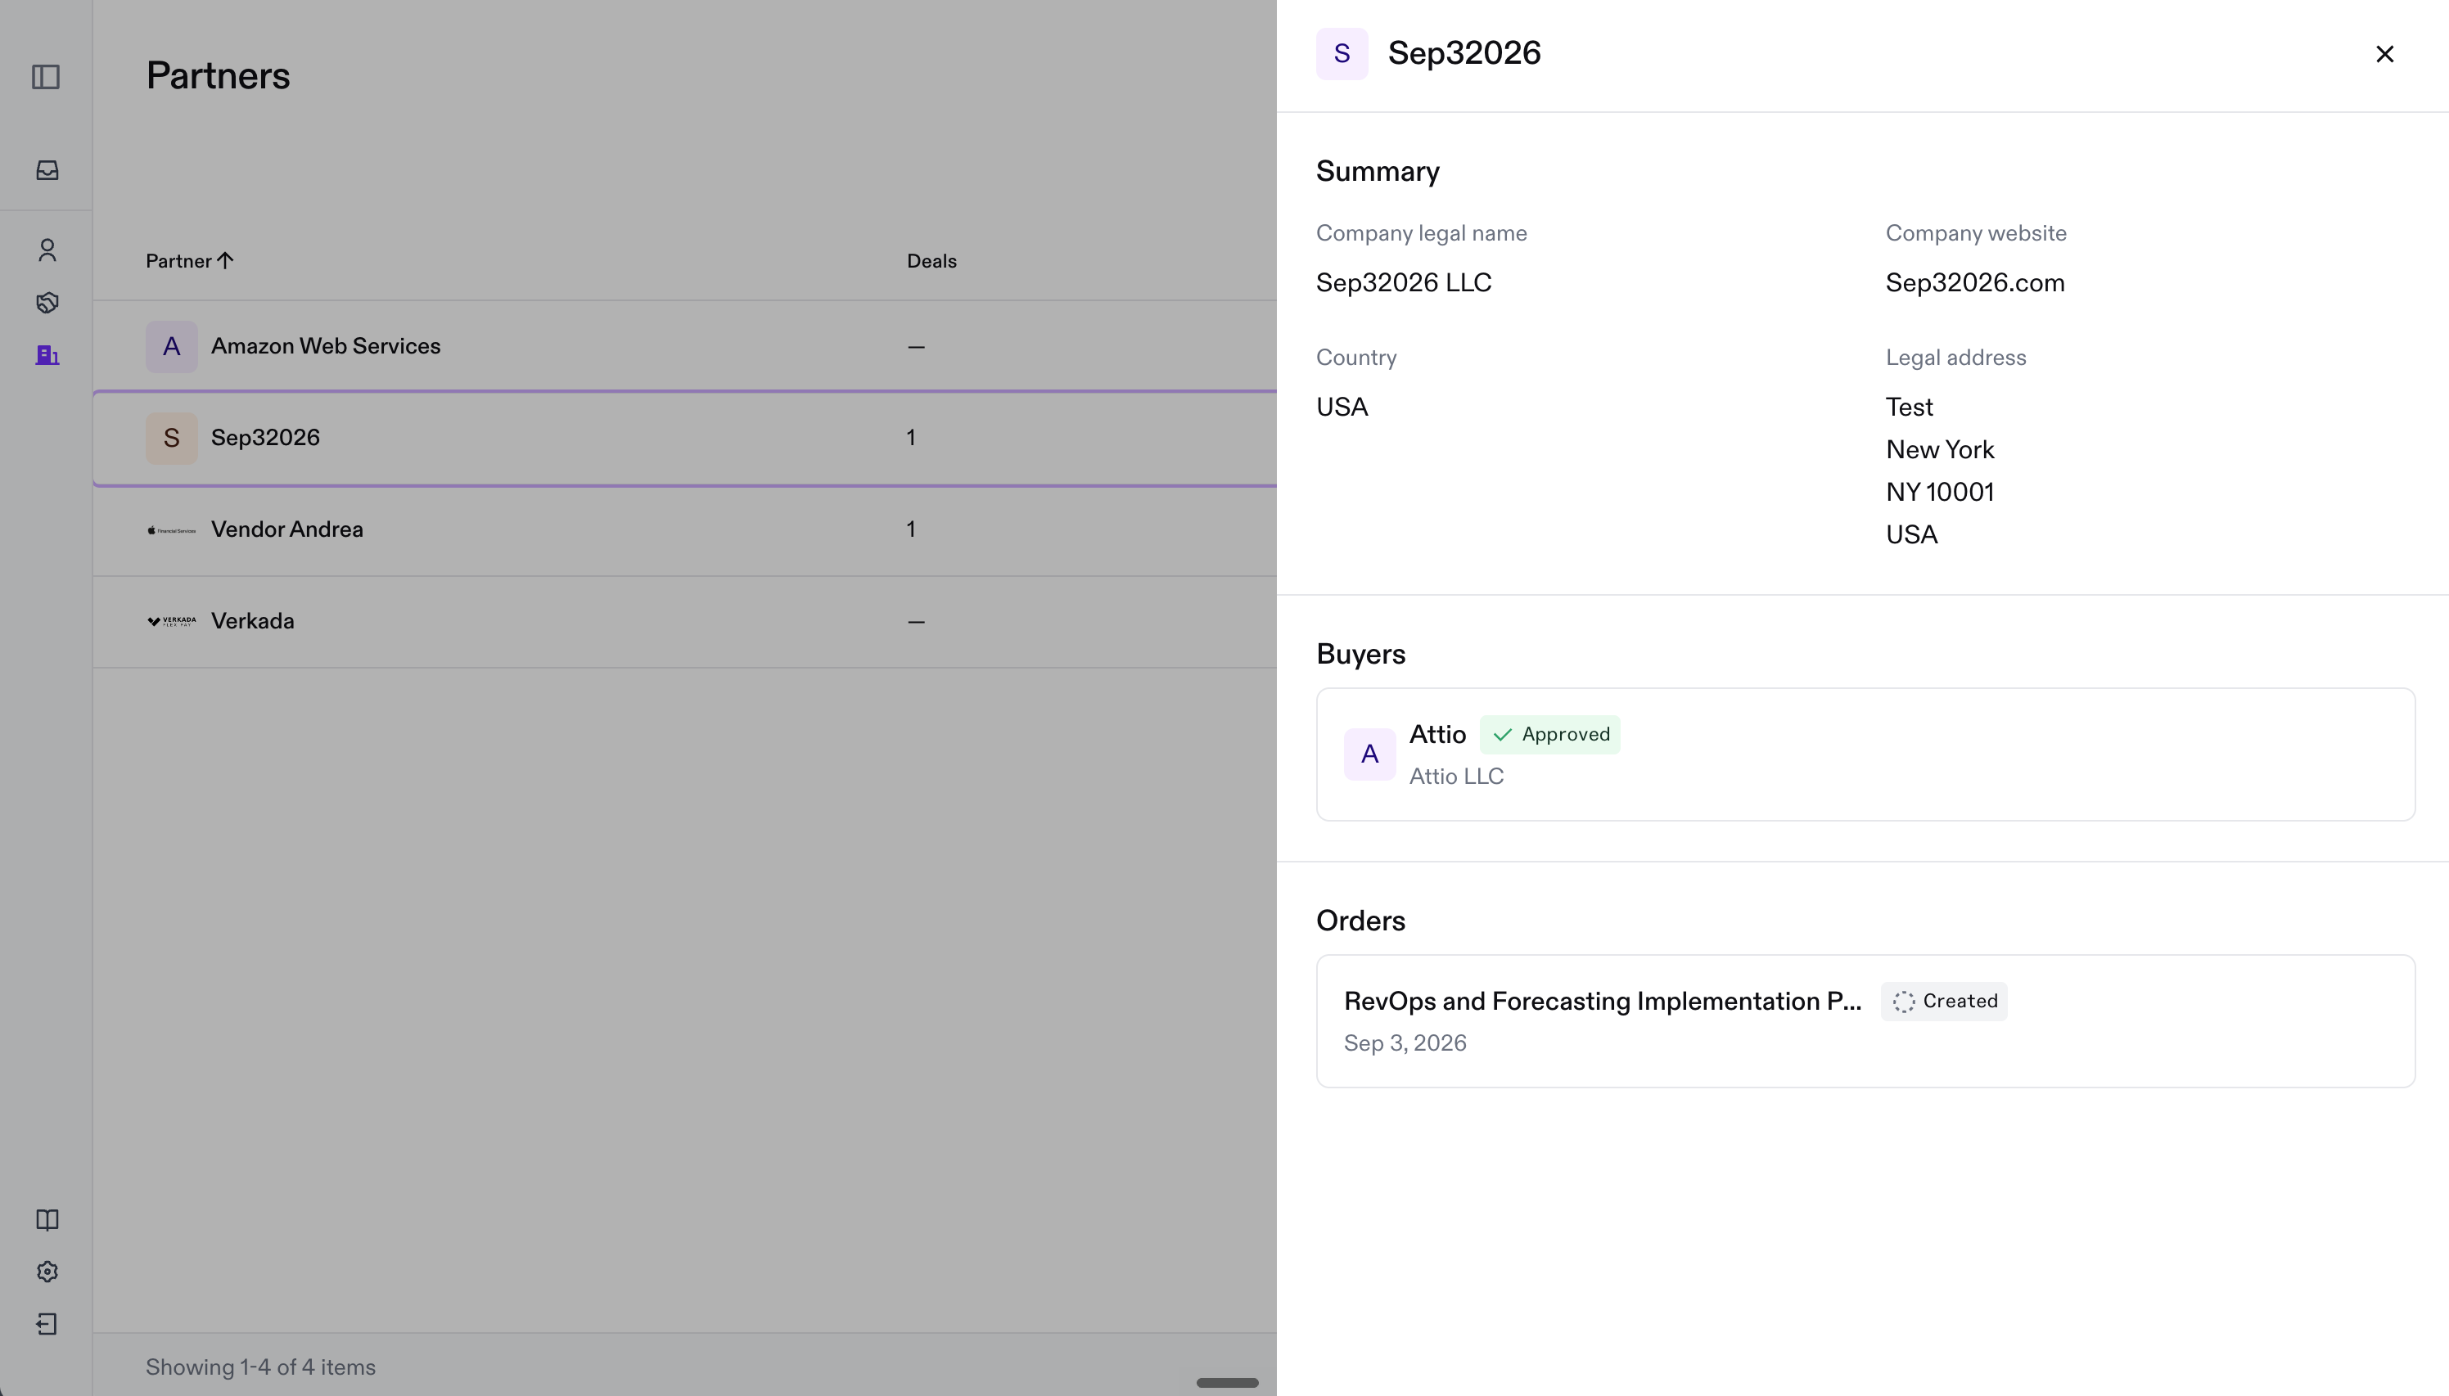Click the Attio buyer avatar
This screenshot has width=2449, height=1396.
[1369, 754]
